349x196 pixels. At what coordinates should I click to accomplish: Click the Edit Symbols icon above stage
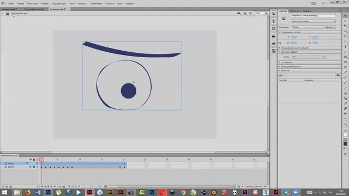click(x=245, y=13)
